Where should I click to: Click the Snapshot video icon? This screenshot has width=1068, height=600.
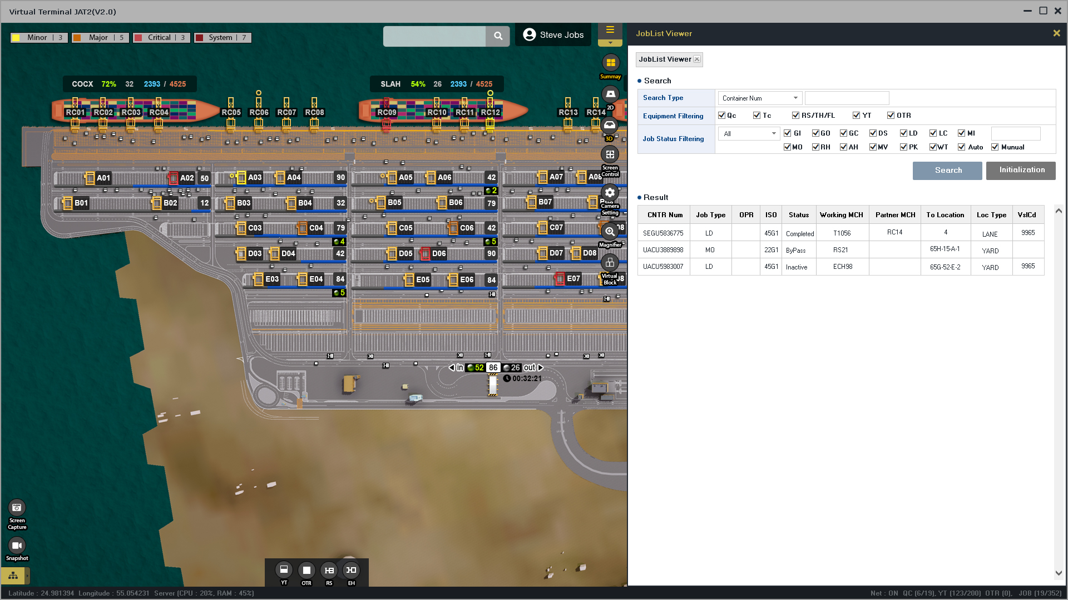pyautogui.click(x=17, y=546)
